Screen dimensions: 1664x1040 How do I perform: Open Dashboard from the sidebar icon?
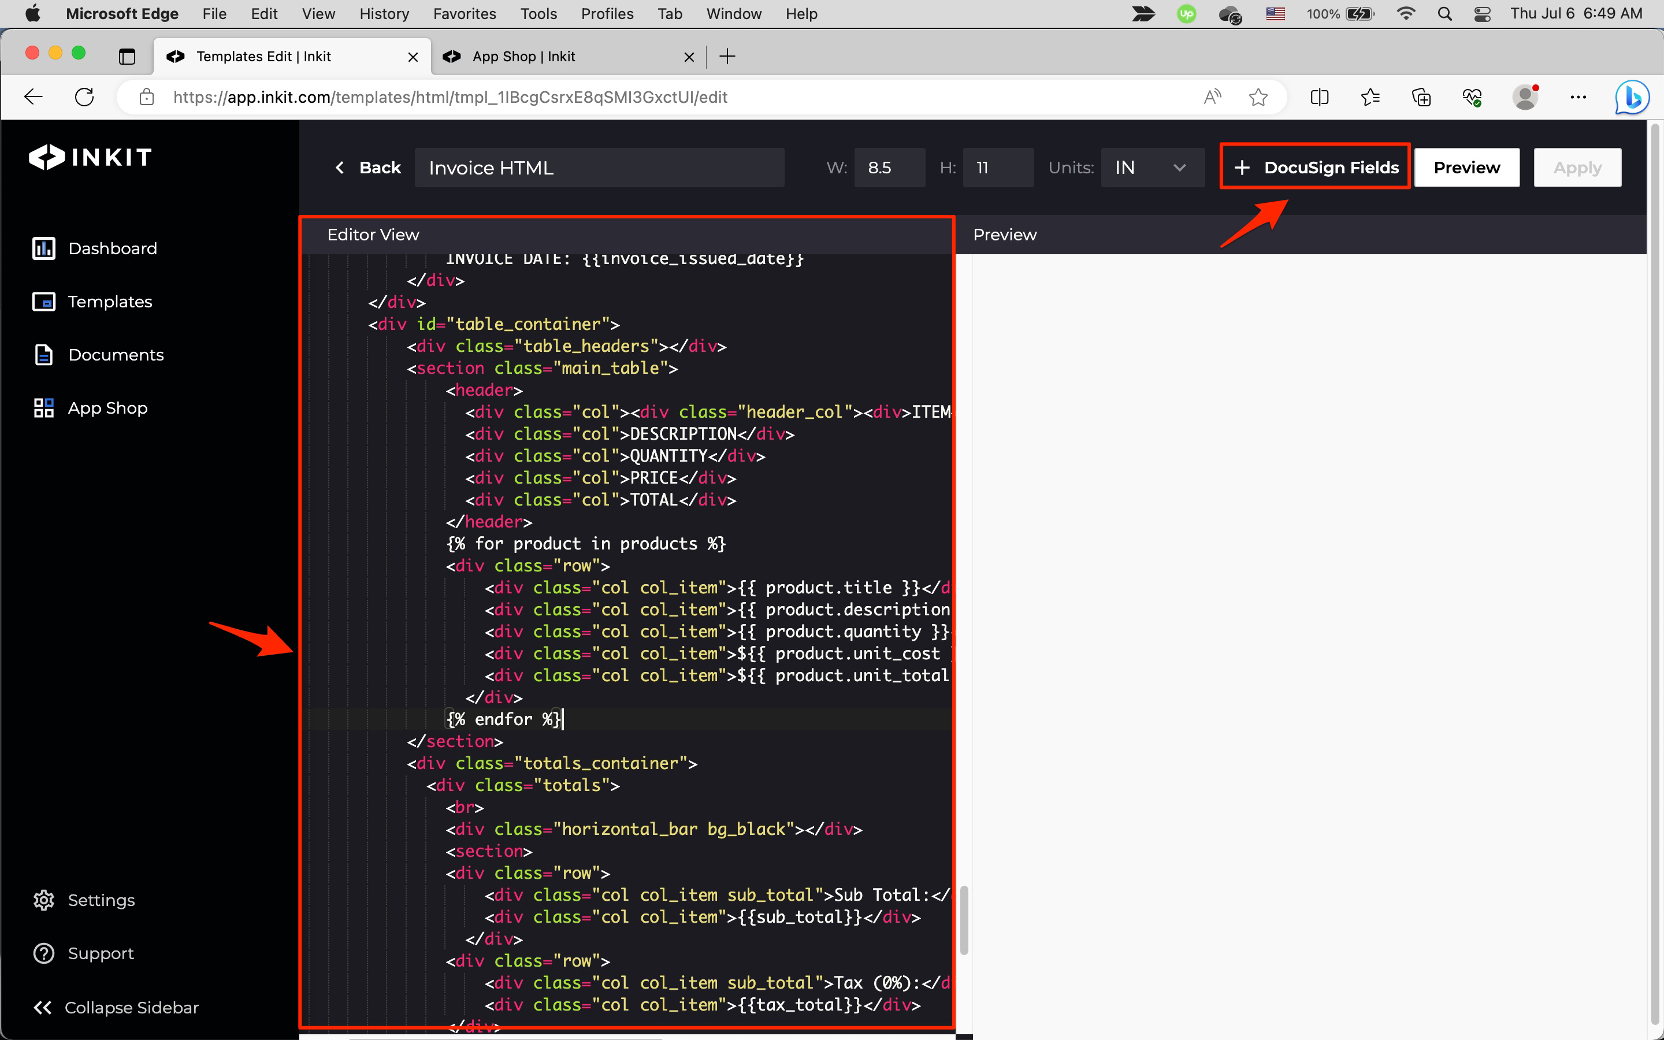pyautogui.click(x=44, y=248)
